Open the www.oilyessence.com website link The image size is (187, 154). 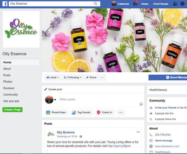click(167, 146)
